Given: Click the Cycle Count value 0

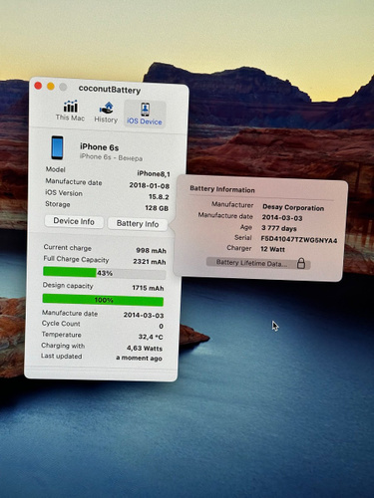Looking at the screenshot, I should [161, 326].
